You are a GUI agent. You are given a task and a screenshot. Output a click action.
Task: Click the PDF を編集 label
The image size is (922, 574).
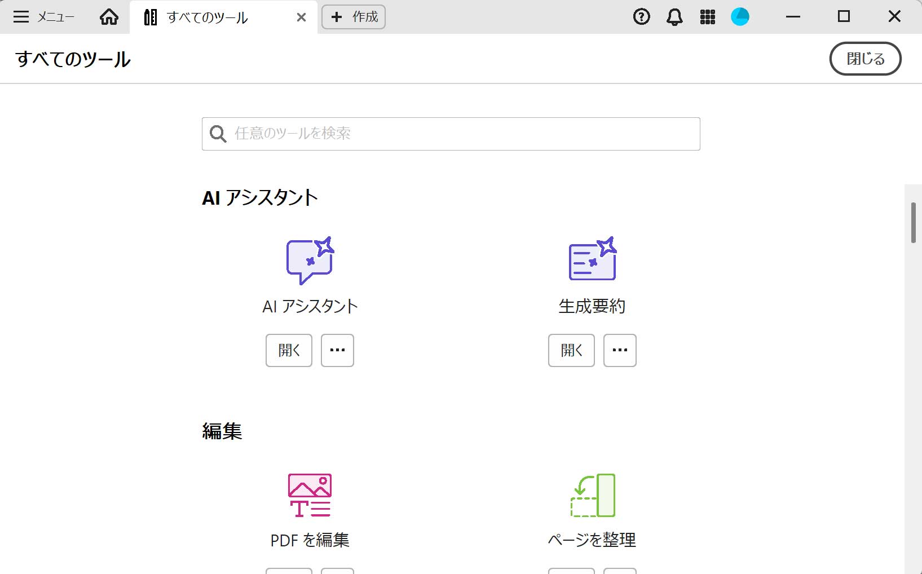tap(310, 540)
